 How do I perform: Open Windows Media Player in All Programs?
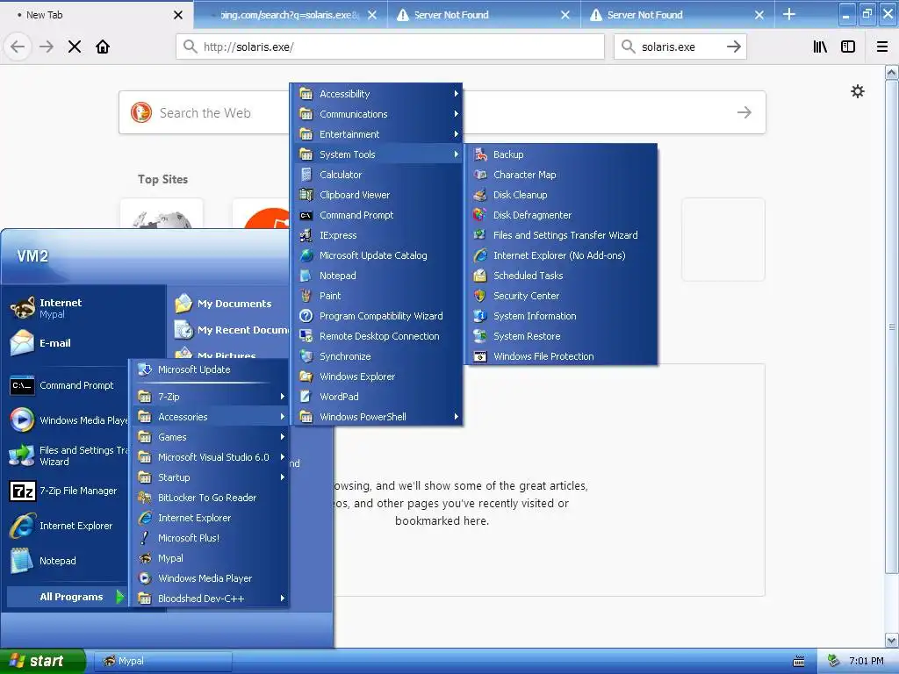coord(210,578)
